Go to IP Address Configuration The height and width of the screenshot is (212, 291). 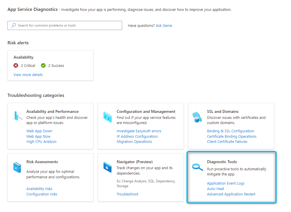pyautogui.click(x=137, y=137)
